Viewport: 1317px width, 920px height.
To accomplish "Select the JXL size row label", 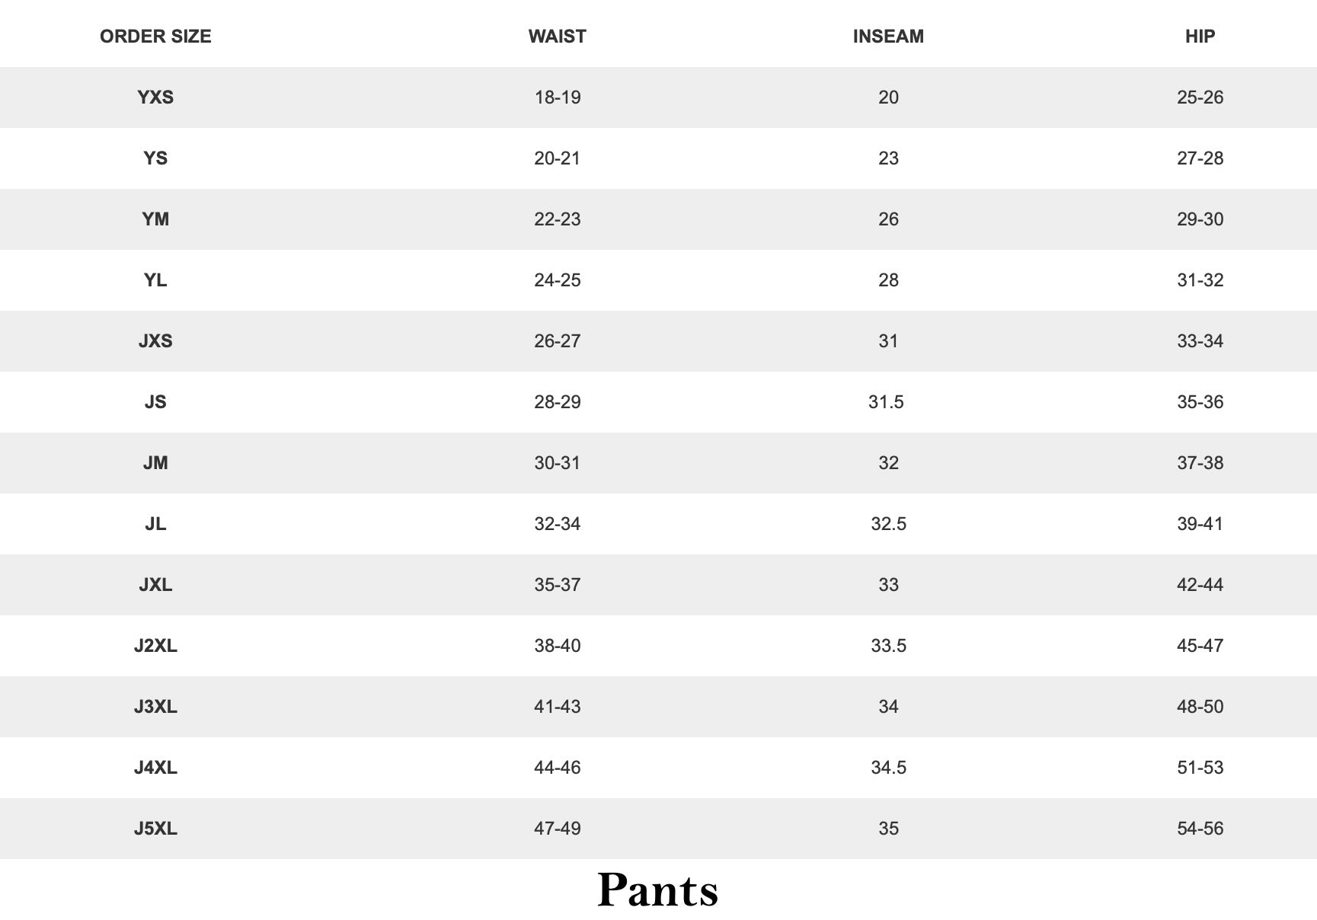I will point(155,585).
